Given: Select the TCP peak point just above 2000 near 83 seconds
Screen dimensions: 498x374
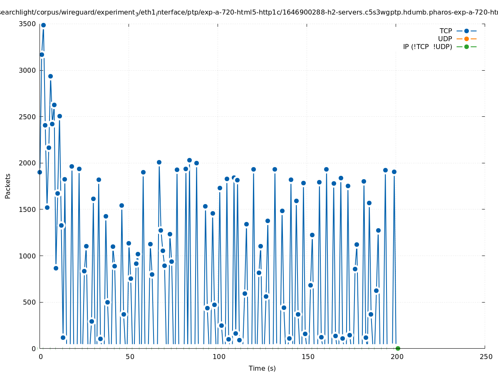Looking at the screenshot, I should [189, 160].
